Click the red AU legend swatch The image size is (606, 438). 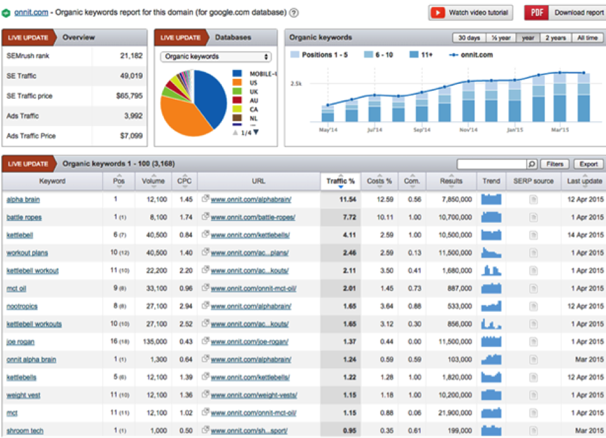[237, 100]
